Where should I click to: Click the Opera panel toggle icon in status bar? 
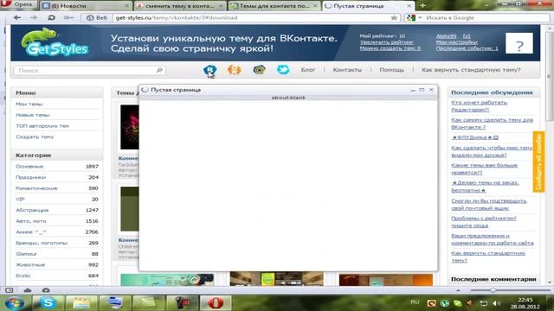point(10,290)
